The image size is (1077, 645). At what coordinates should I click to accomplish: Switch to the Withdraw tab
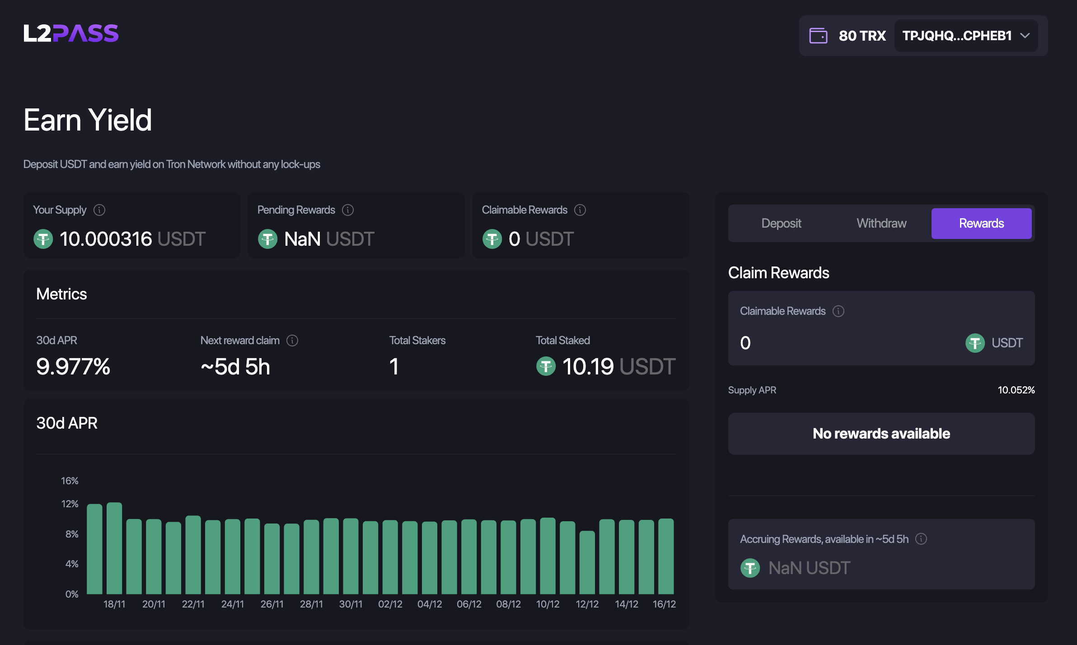coord(881,223)
